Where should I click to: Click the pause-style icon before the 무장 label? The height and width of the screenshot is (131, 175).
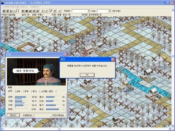coord(59,11)
